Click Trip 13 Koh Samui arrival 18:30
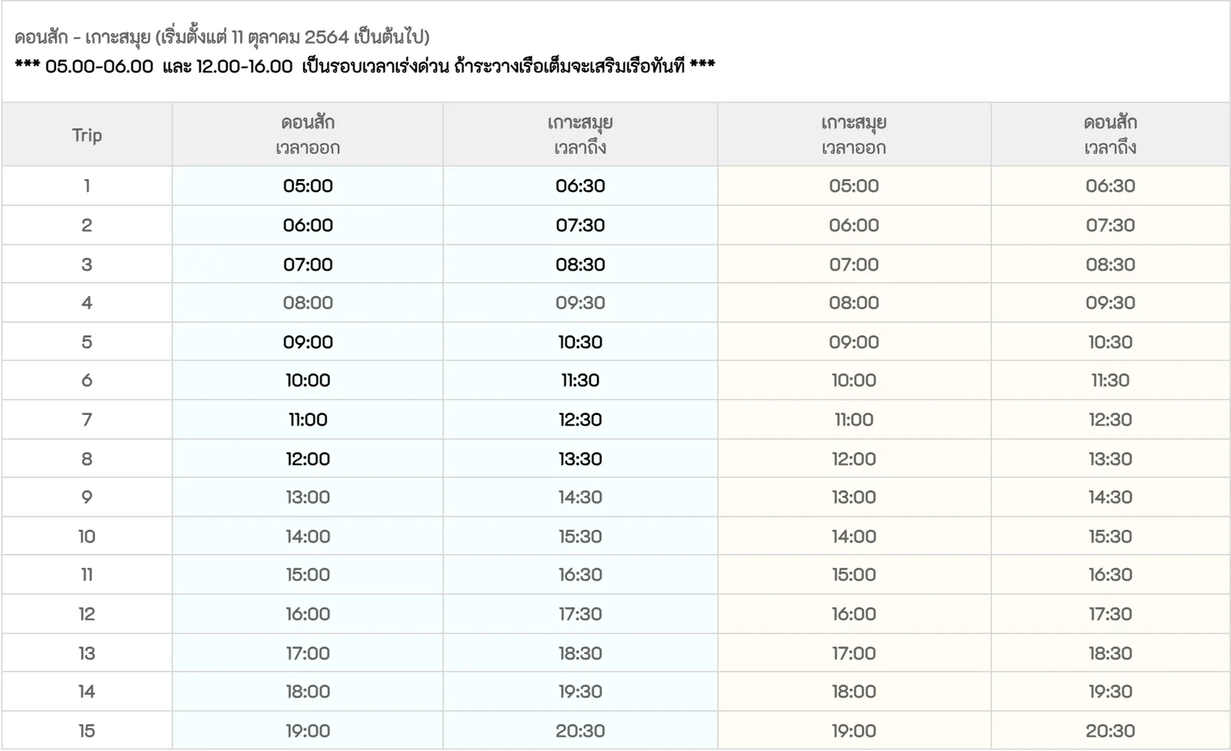The height and width of the screenshot is (751, 1231). click(x=580, y=653)
